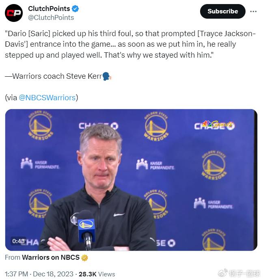Click the ClutchPoints display name
The height and width of the screenshot is (280, 263).
pos(49,9)
